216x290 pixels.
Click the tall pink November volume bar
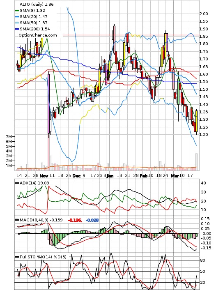tap(48, 152)
